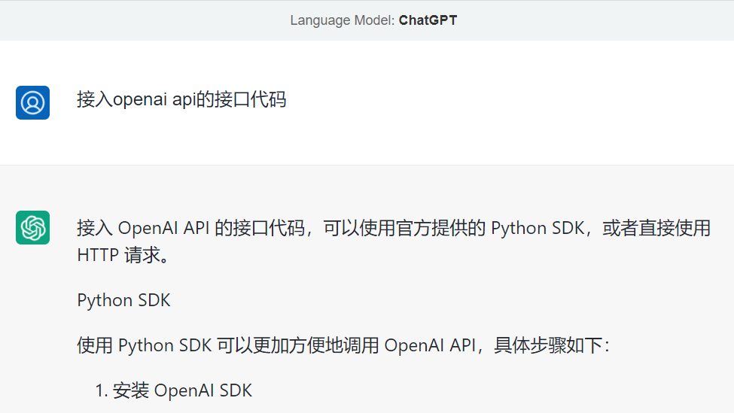Click the bold ChatGPT model name in header
The image size is (734, 413).
428,20
